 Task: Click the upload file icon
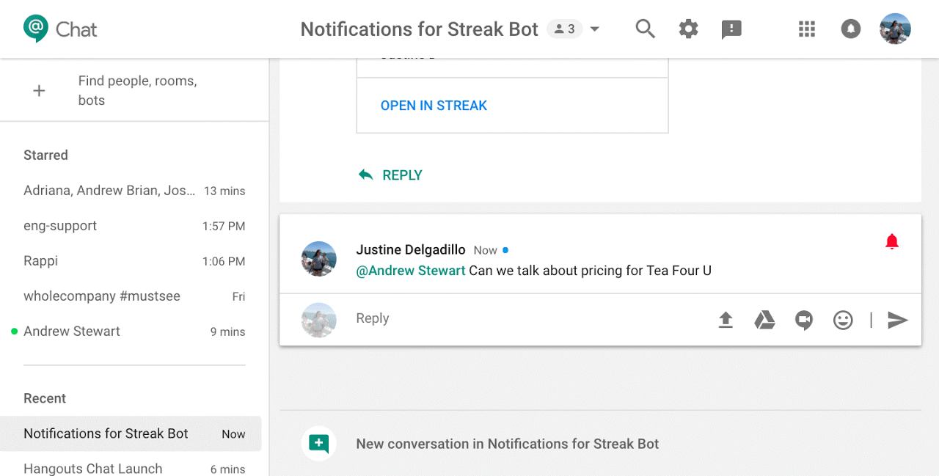(726, 320)
